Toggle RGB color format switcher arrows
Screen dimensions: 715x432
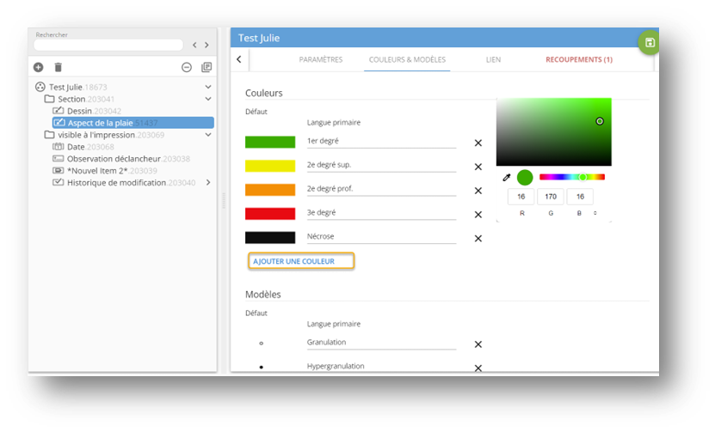coord(595,212)
